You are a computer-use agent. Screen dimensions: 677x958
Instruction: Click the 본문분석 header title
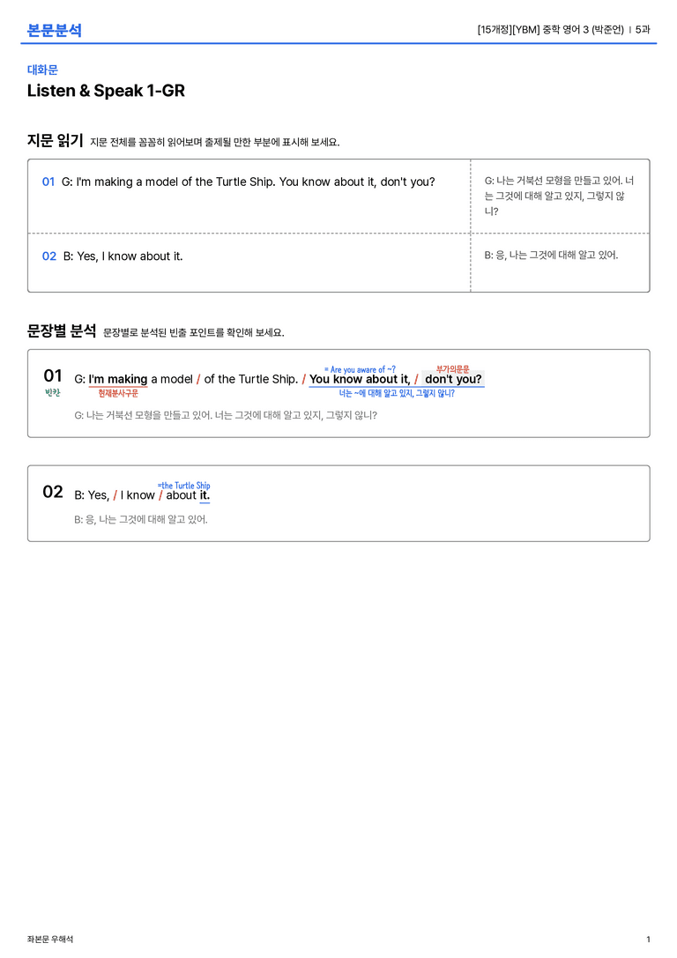(x=55, y=30)
